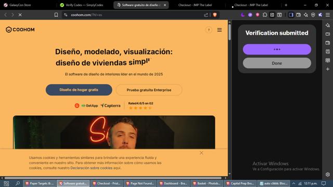Click the Capterra logo
This screenshot has height=187, width=333.
[x=110, y=105]
